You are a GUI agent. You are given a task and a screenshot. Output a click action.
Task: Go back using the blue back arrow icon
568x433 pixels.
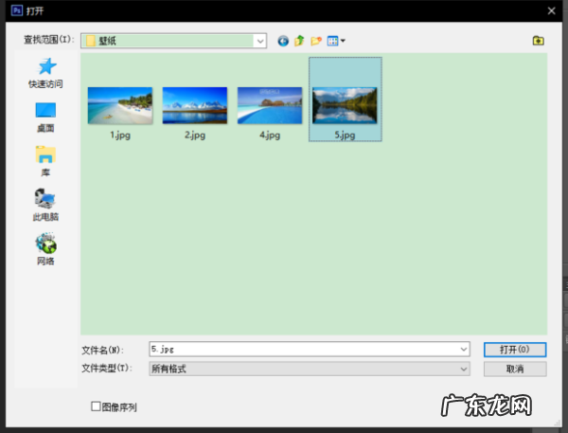point(283,41)
